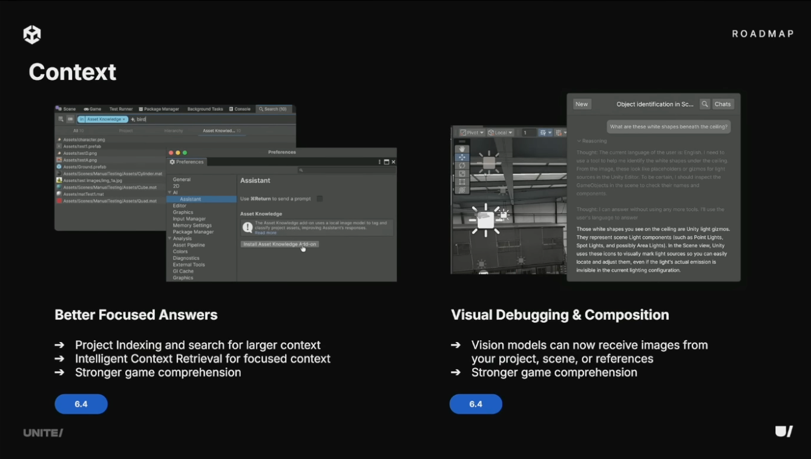The width and height of the screenshot is (811, 459).
Task: Collapse the Analysis section in Preferences
Action: point(169,239)
